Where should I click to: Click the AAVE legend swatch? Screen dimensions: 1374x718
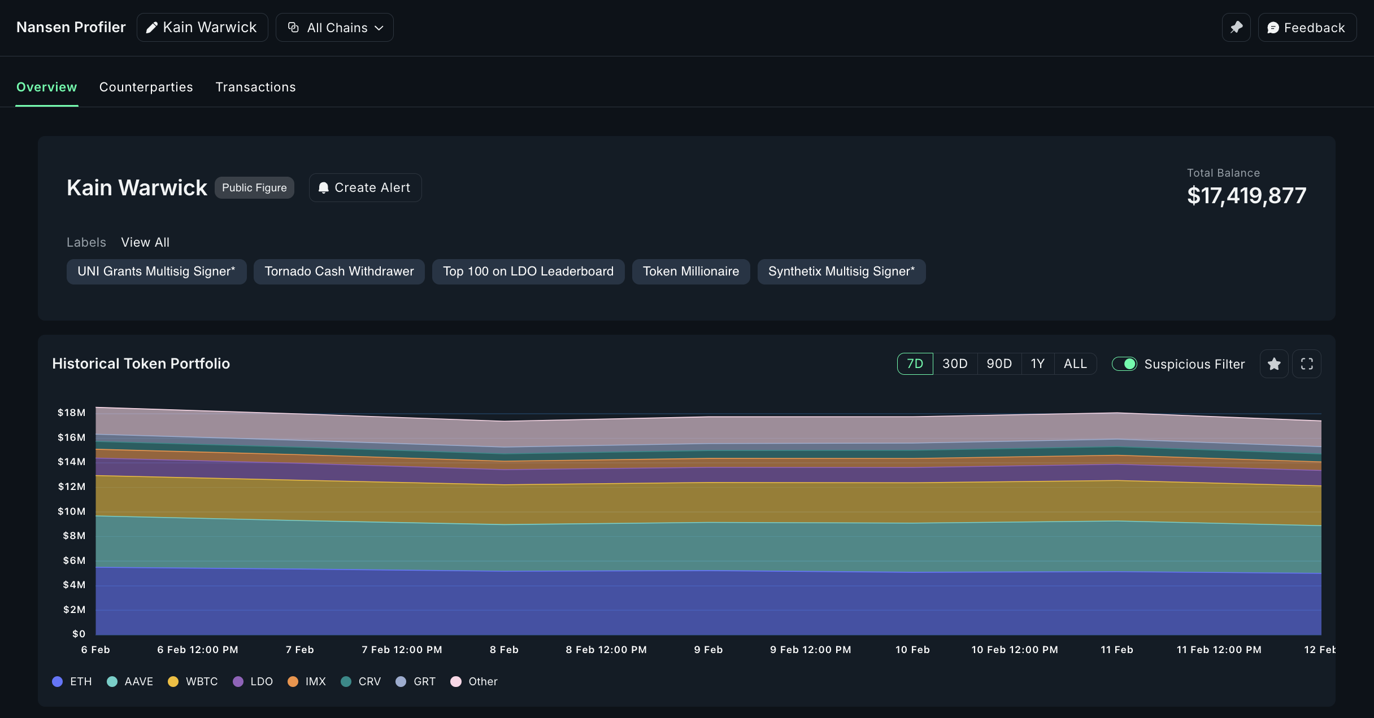(112, 681)
